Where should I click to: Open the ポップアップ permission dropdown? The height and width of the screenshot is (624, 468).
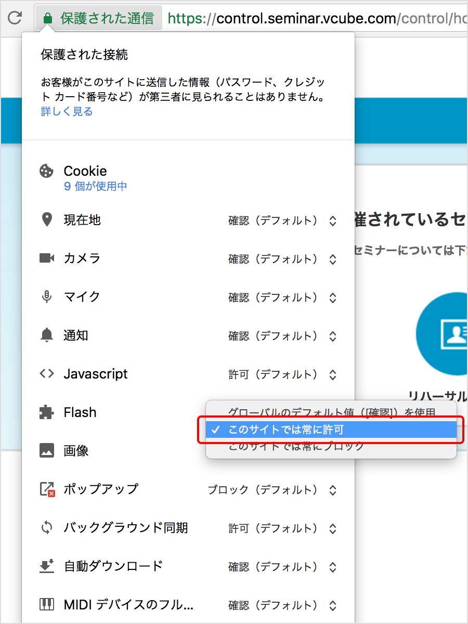coord(272,490)
